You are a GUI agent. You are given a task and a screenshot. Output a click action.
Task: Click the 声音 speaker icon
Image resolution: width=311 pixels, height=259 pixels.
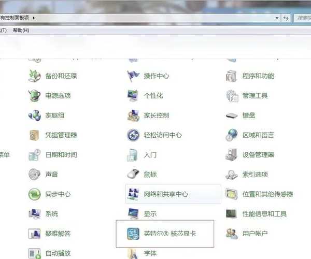34,175
